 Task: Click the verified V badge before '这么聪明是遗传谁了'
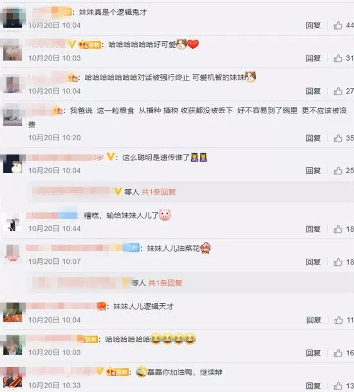pos(110,157)
